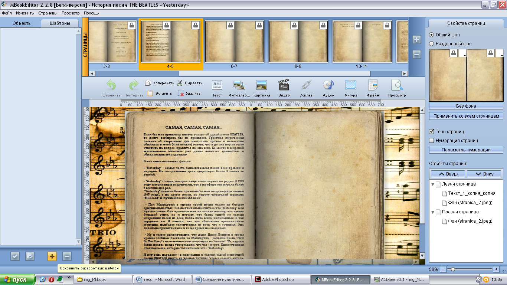The image size is (507, 285).
Task: Move object up with Вверх button
Action: (448, 174)
